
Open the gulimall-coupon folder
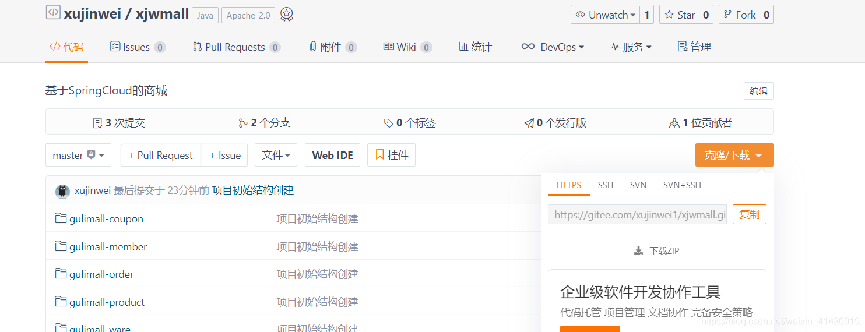coord(106,219)
